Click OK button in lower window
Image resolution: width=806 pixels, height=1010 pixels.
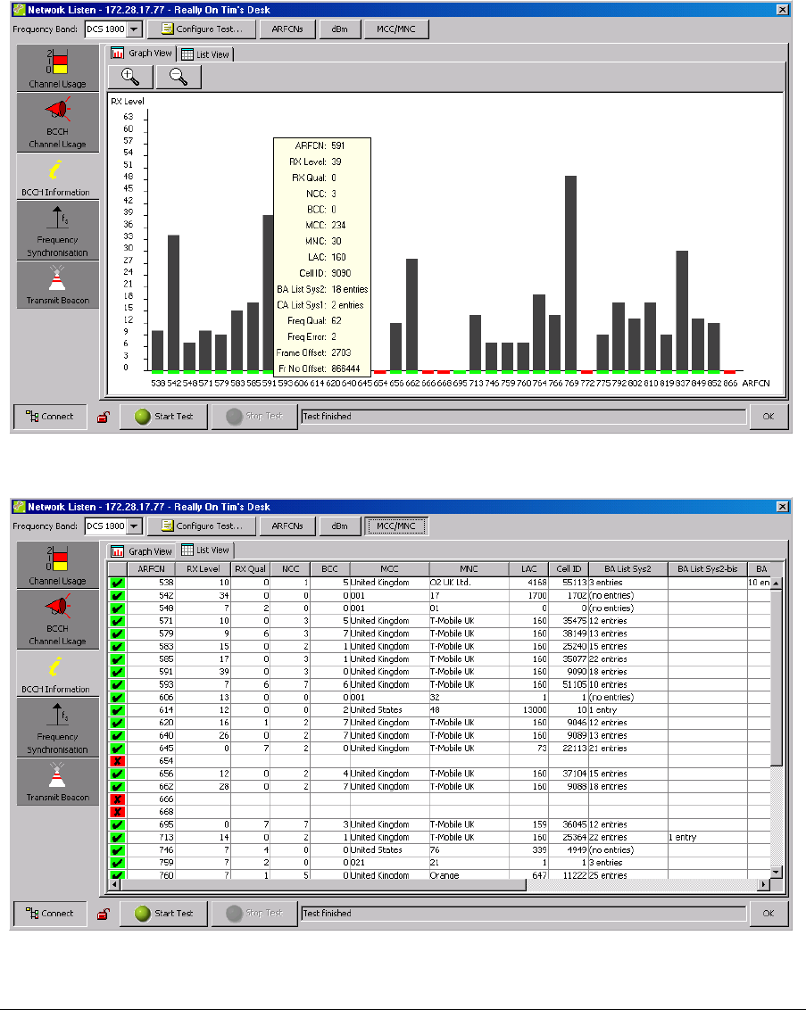(768, 914)
